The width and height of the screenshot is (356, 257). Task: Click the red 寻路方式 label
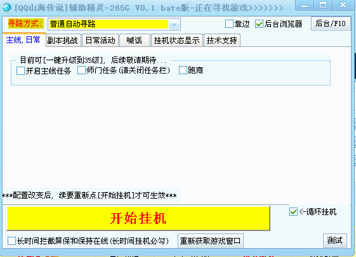[x=25, y=23]
